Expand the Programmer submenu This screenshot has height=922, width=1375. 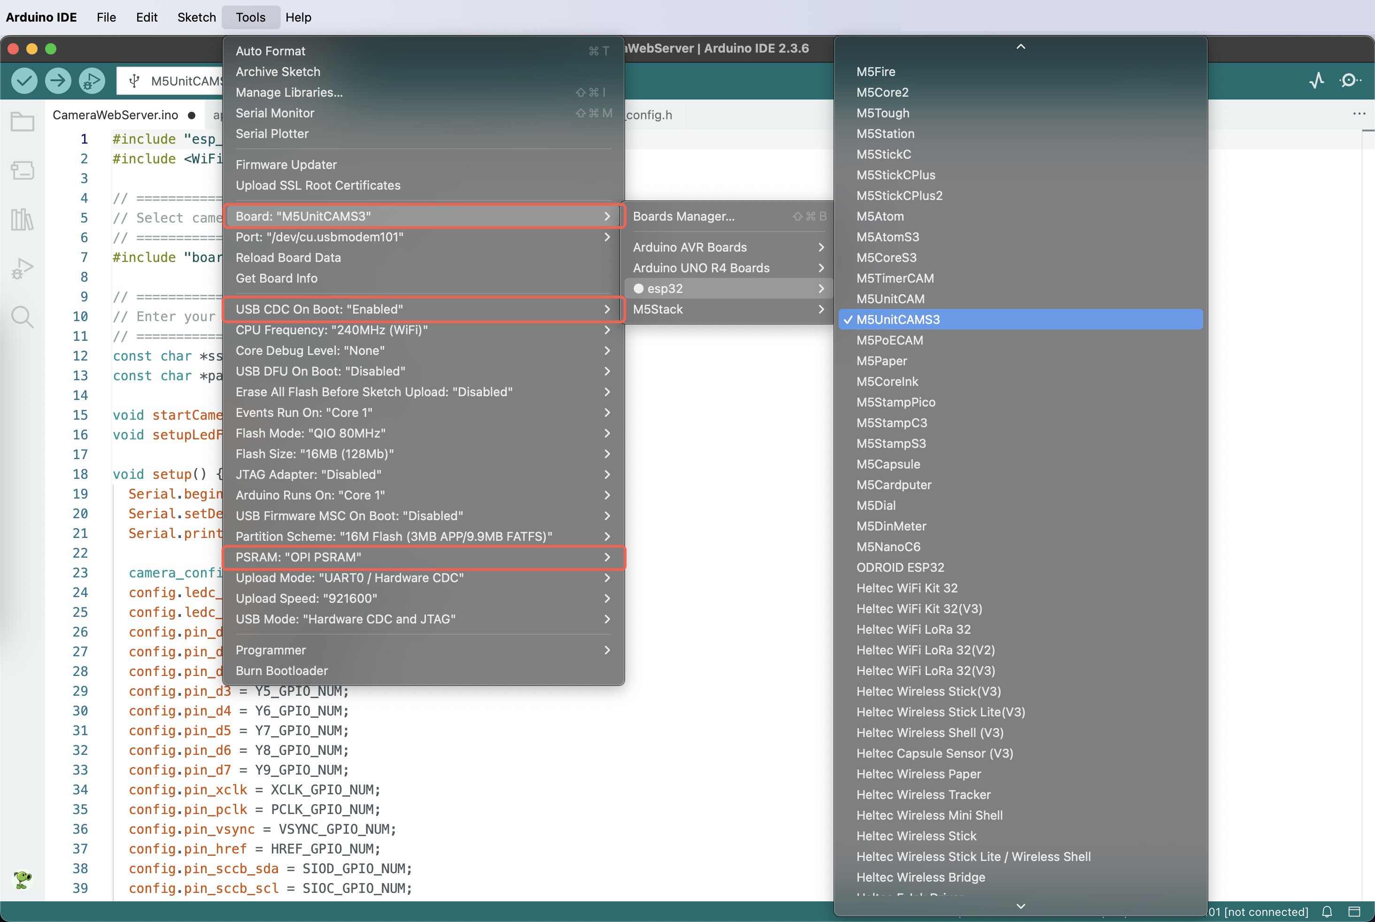(x=424, y=650)
